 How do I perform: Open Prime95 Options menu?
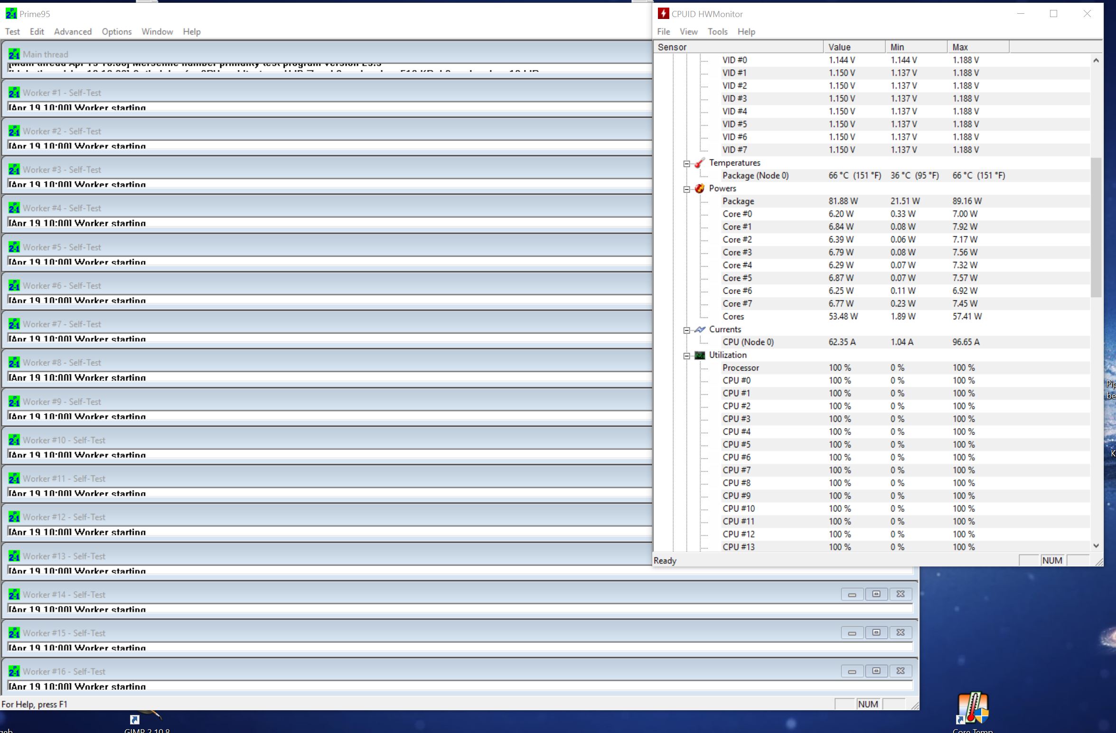[116, 32]
